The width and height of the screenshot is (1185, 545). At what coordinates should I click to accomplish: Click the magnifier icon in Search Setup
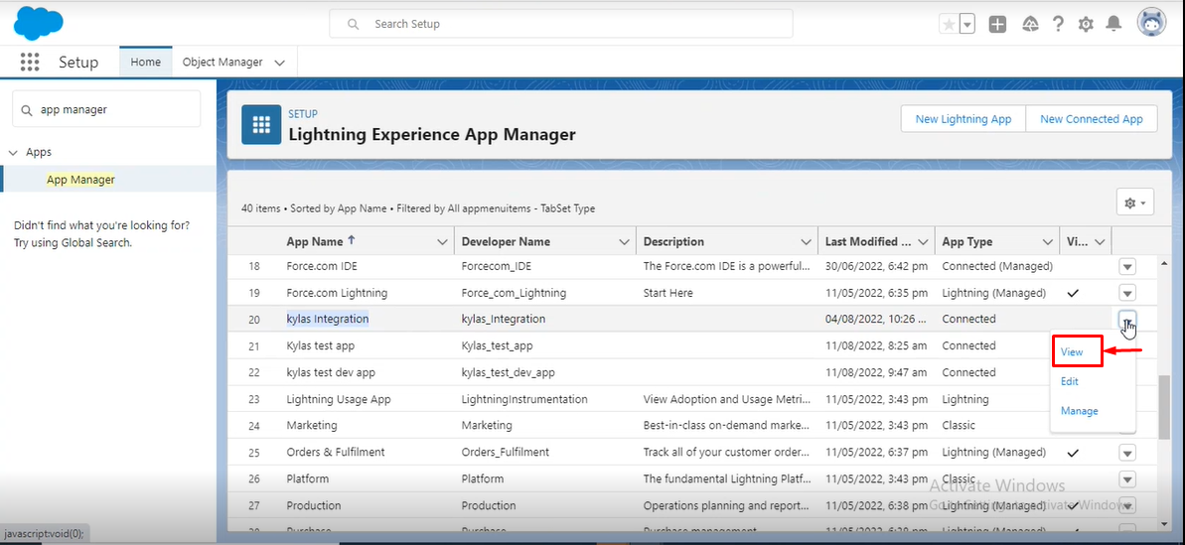coord(353,24)
